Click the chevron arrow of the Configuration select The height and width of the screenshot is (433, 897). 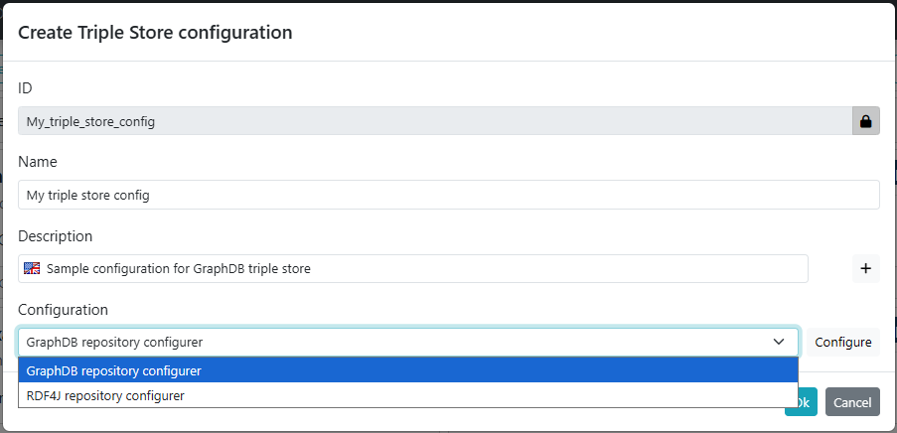click(778, 342)
